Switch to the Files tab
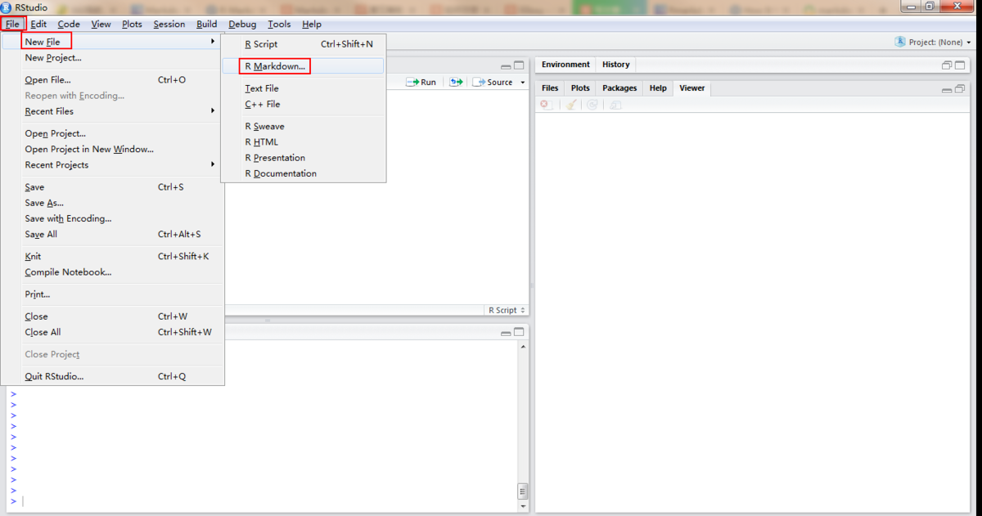The width and height of the screenshot is (982, 516). click(550, 88)
